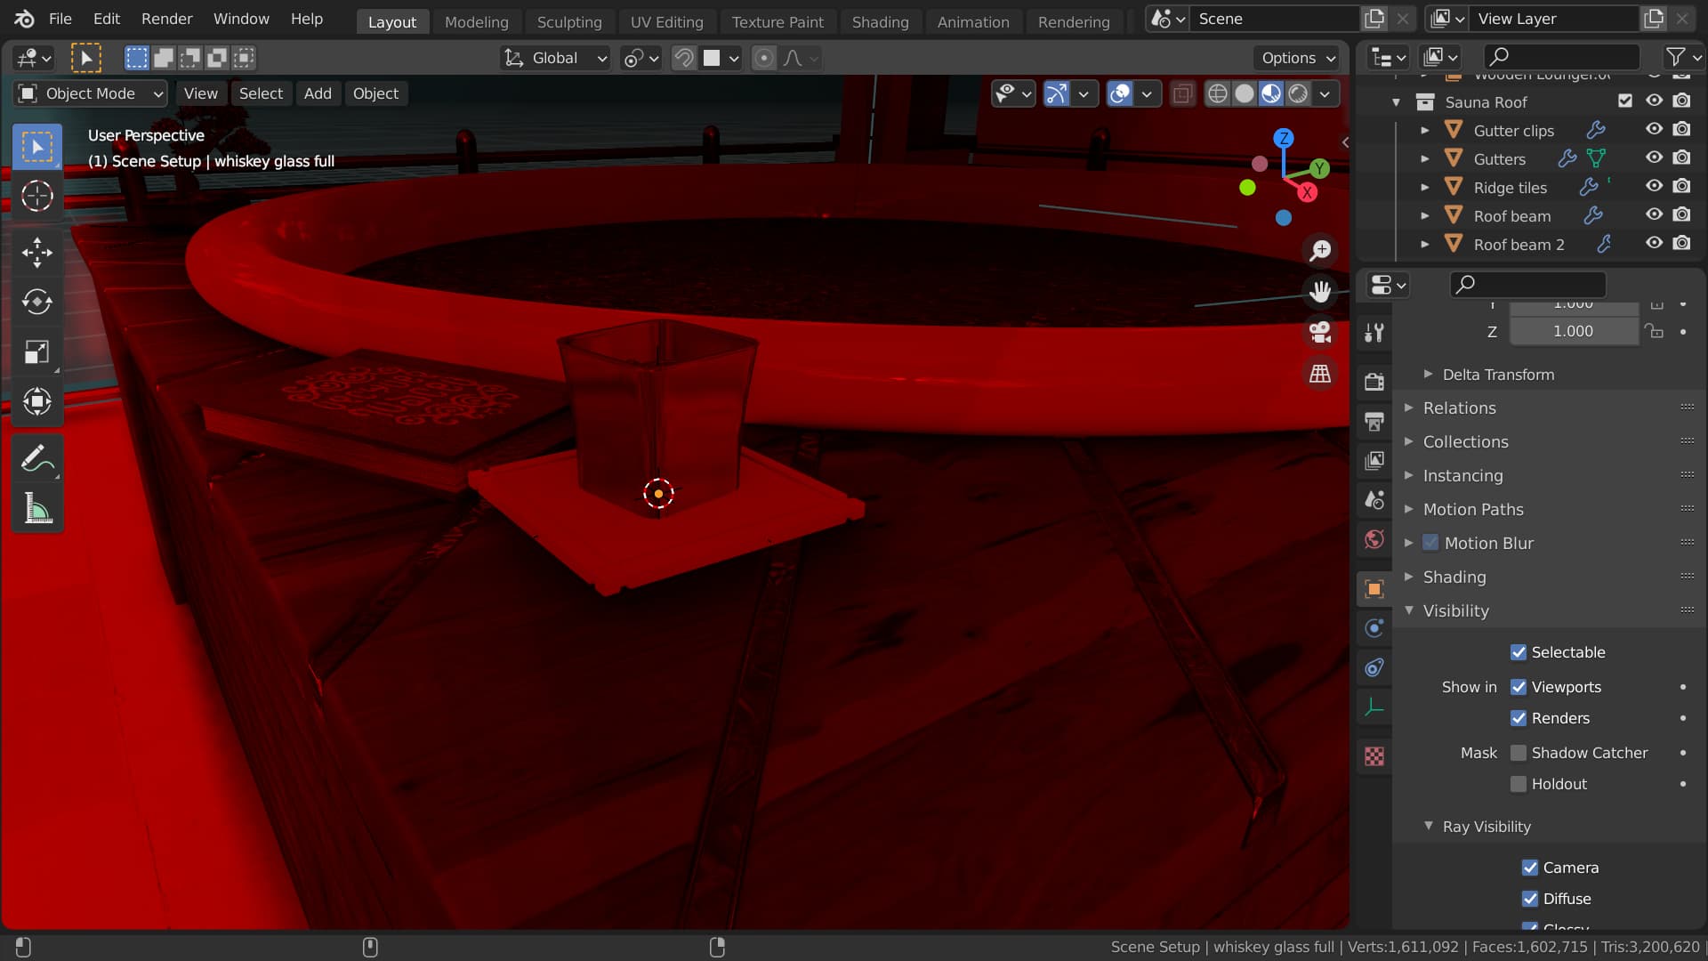Open the Object Mode dropdown
This screenshot has width=1708, height=961.
(x=90, y=93)
